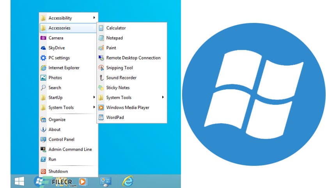The height and width of the screenshot is (188, 326).
Task: Launch Paint from its palette icon
Action: [101, 48]
